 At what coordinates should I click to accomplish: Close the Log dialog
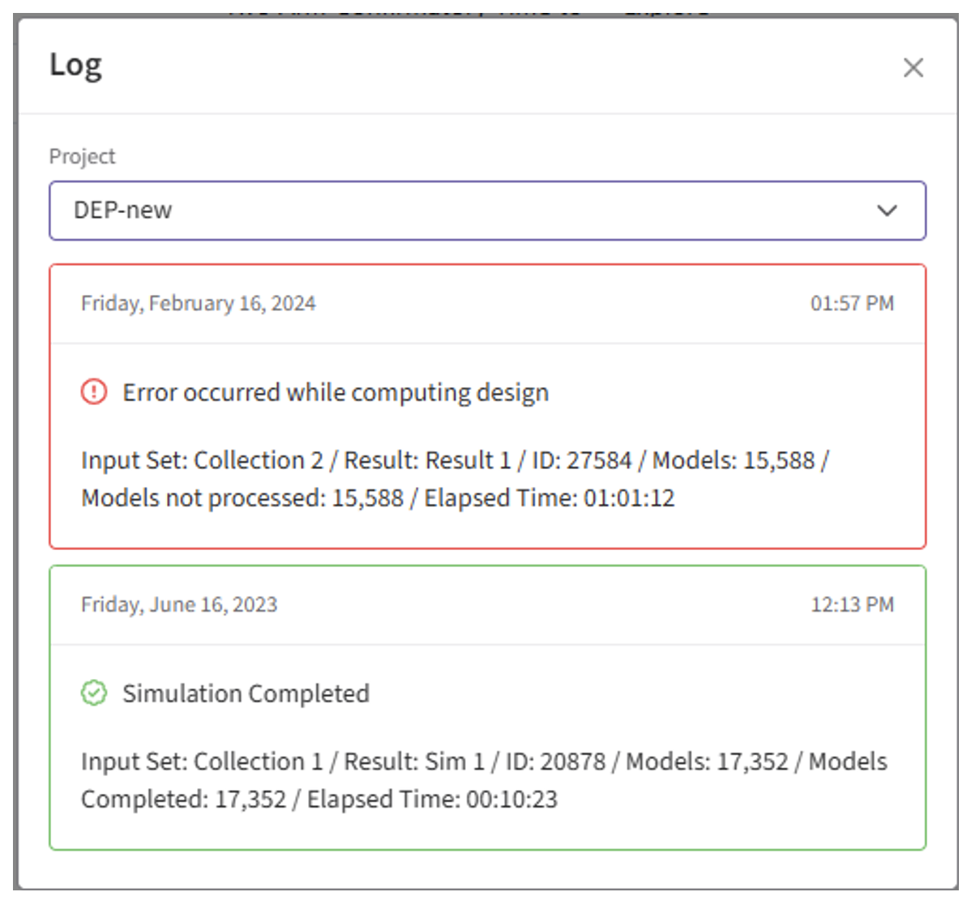coord(913,67)
